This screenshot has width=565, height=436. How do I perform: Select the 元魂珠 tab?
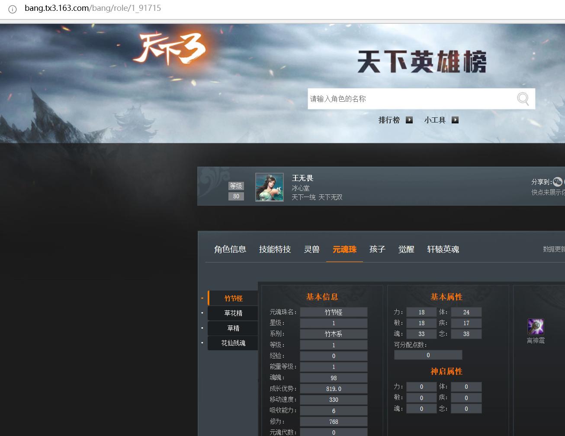345,249
